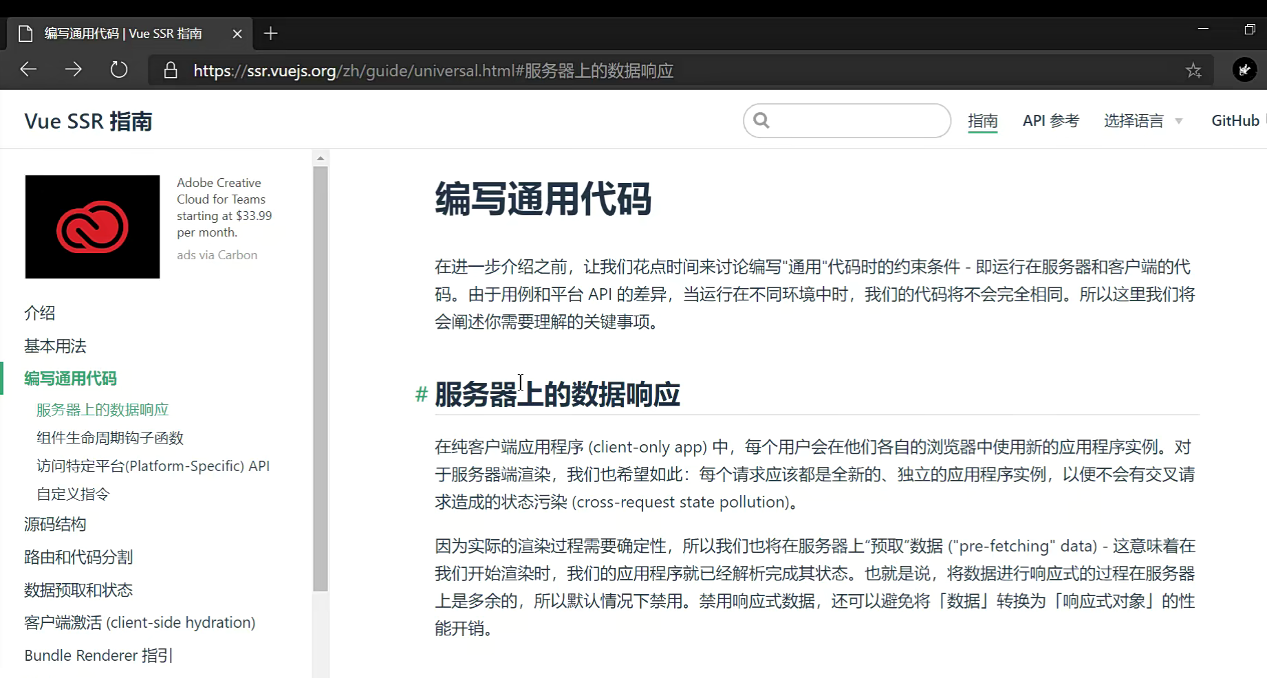Screen dimensions: 1267x678
Task: Go to 路由和代码分割 sidebar section
Action: [x=78, y=557]
